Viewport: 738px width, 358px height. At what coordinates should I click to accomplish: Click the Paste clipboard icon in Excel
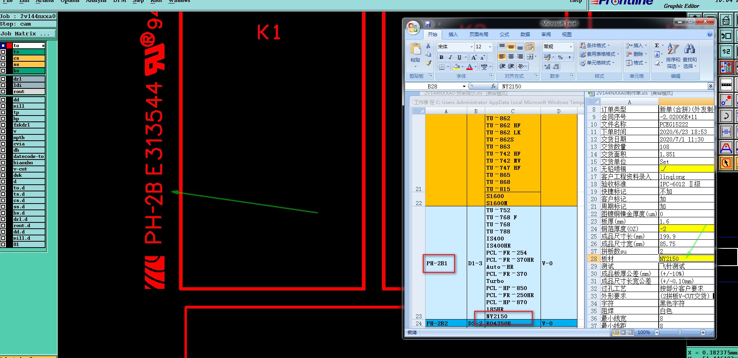click(415, 50)
